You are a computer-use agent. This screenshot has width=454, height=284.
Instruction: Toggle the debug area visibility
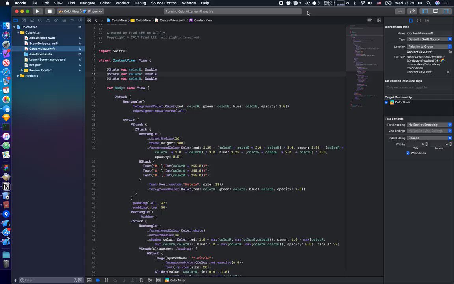435,11
